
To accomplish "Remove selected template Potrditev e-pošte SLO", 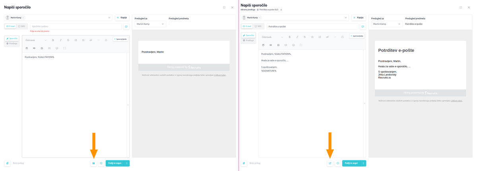I will (x=281, y=9).
